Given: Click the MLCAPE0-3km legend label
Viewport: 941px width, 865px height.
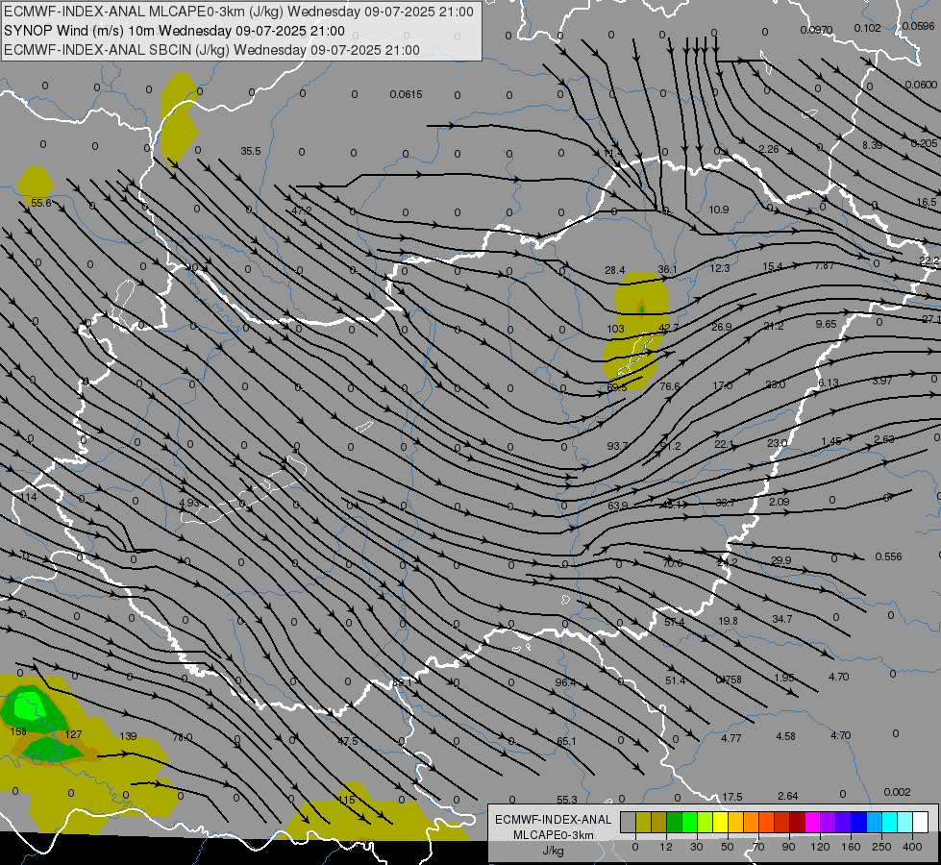Looking at the screenshot, I should click(x=554, y=835).
